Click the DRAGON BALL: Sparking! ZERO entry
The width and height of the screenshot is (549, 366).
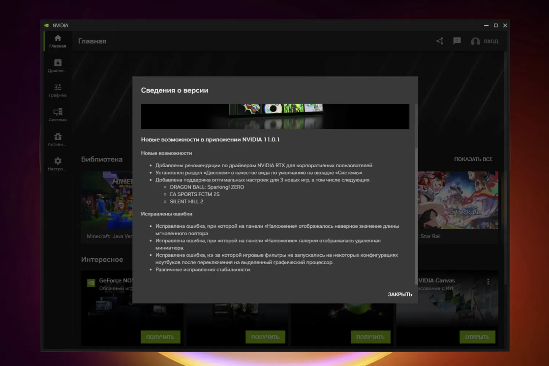click(x=207, y=187)
